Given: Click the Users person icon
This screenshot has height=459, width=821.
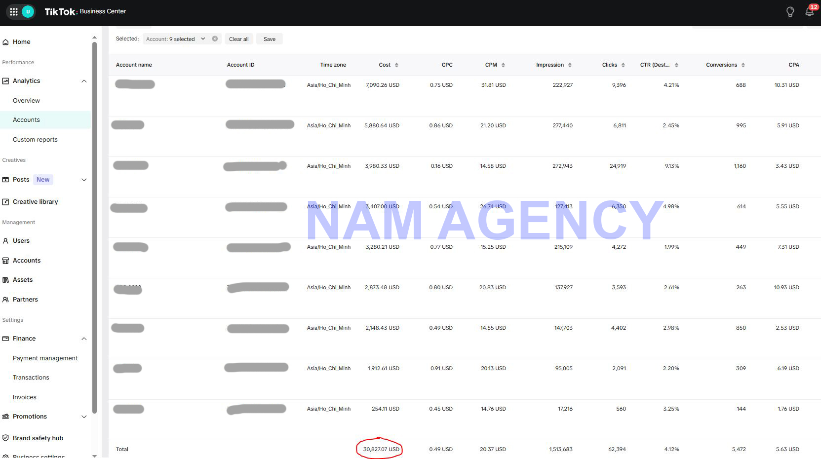Looking at the screenshot, I should pyautogui.click(x=5, y=241).
